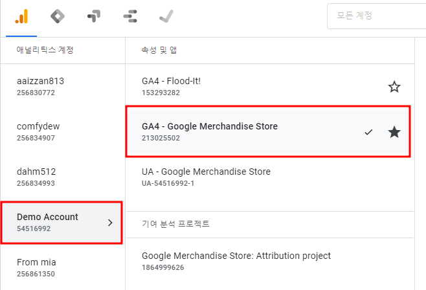Image resolution: width=426 pixels, height=290 pixels.
Task: Click property ID UA-54516992-1
Action: click(x=168, y=184)
